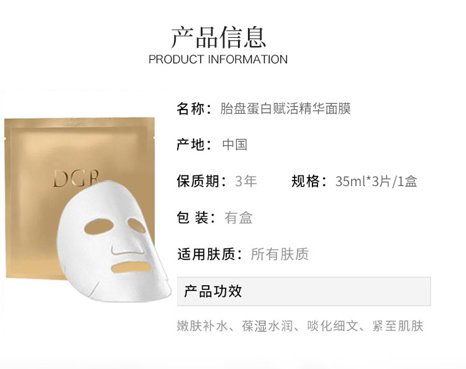
Task: Click the shelf life value 3年
Action: pos(246,181)
